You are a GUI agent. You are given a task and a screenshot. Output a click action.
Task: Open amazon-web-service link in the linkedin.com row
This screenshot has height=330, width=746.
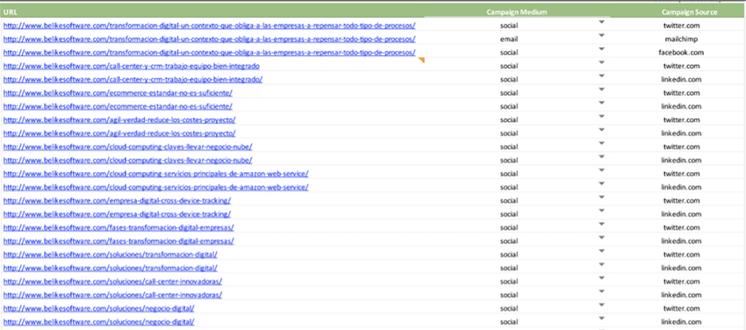(x=155, y=187)
